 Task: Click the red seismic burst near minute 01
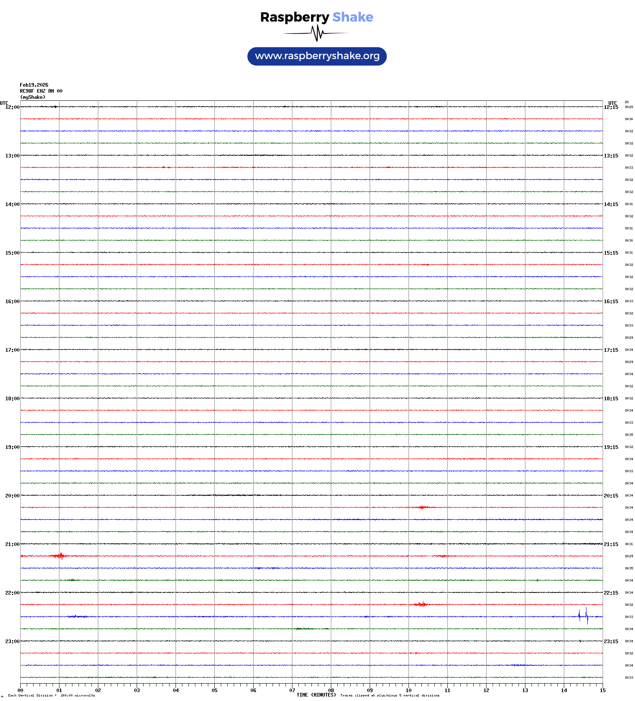pyautogui.click(x=60, y=556)
